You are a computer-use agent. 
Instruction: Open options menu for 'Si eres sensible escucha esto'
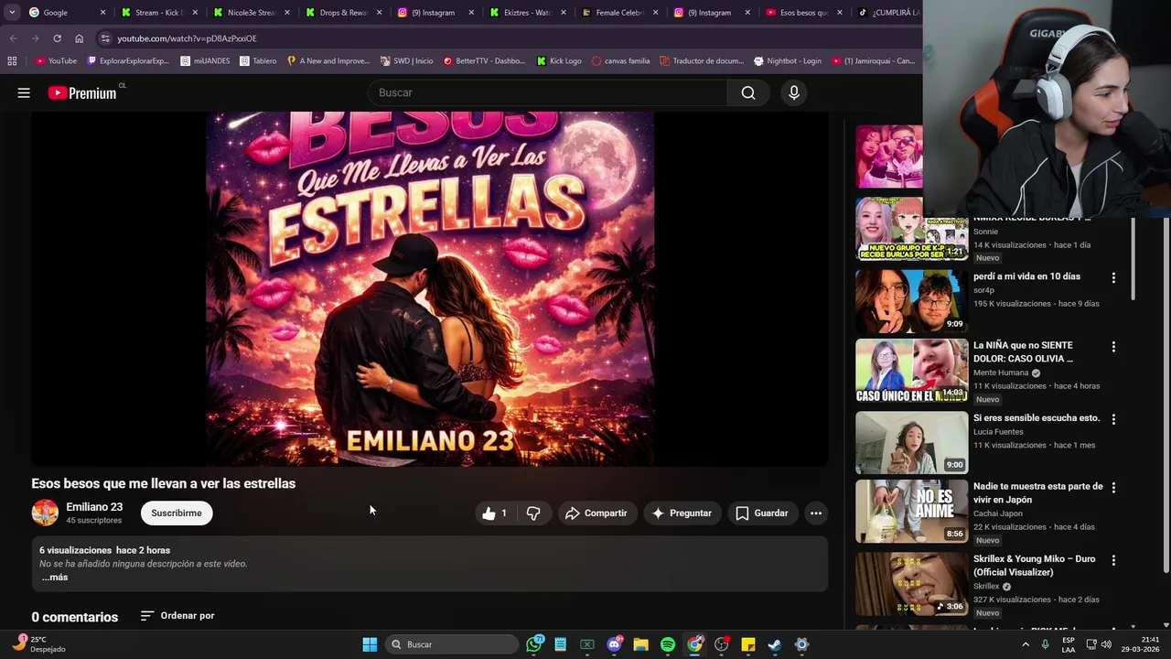[1113, 419]
